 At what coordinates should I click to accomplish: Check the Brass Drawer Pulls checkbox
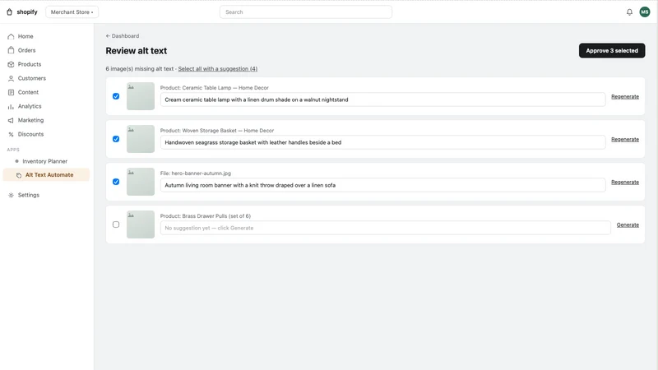tap(116, 224)
